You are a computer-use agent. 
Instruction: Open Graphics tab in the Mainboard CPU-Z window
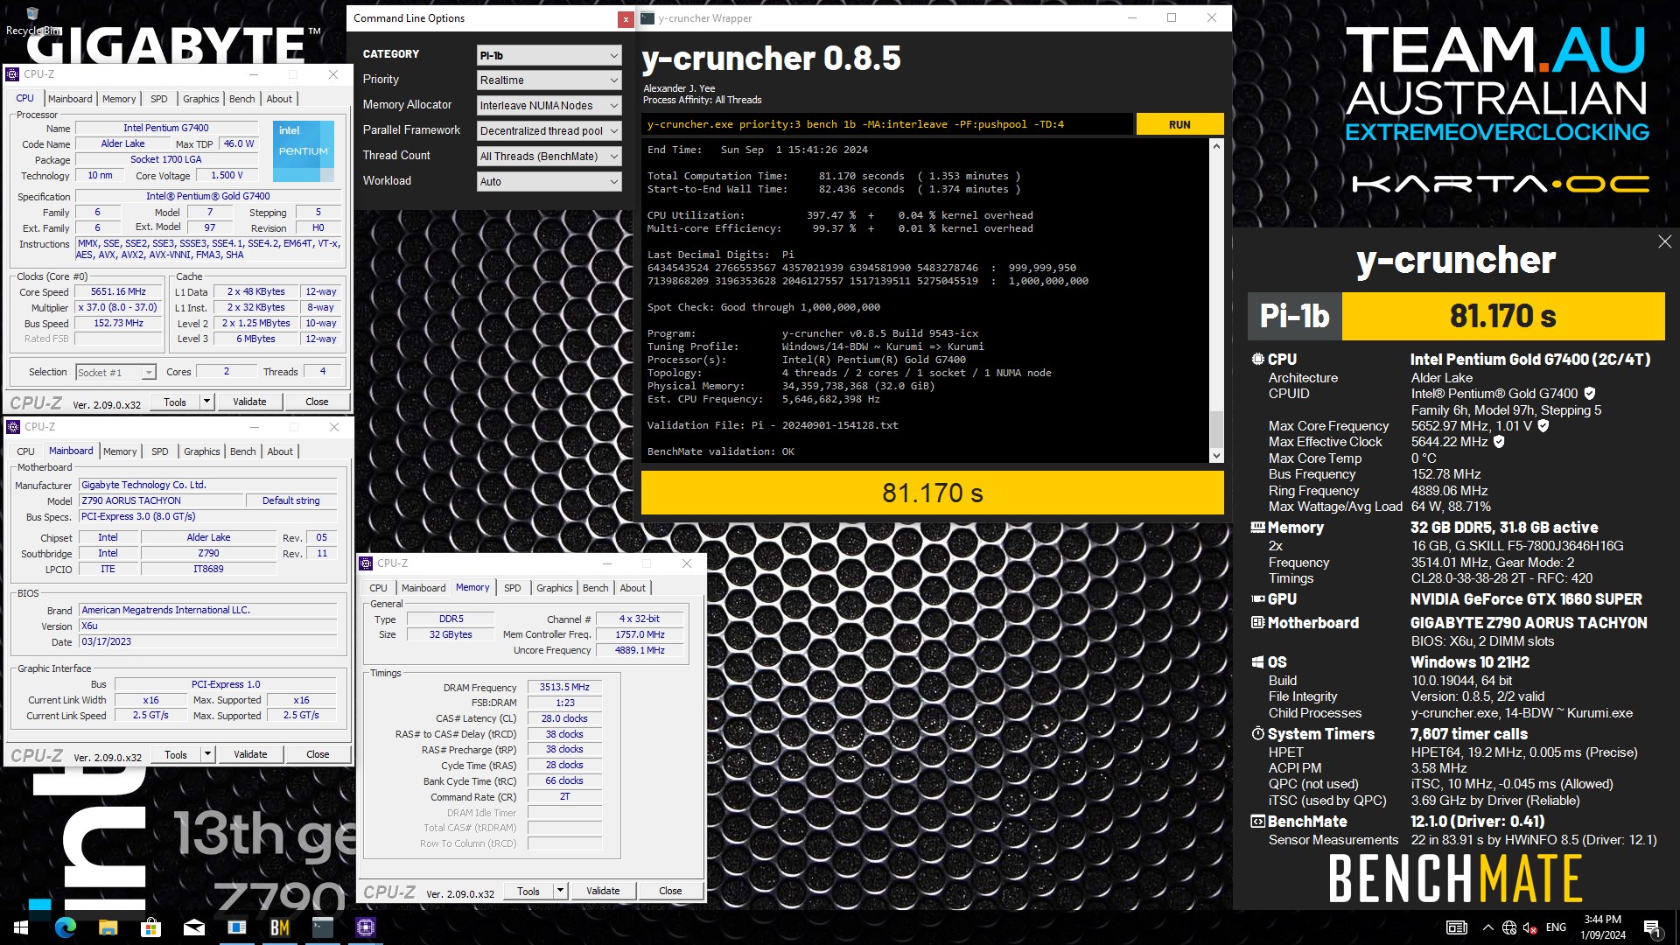(202, 451)
